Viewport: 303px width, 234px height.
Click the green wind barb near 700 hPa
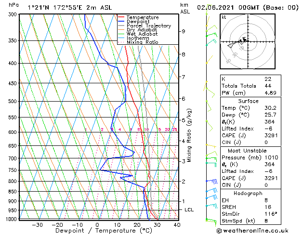click(210, 156)
